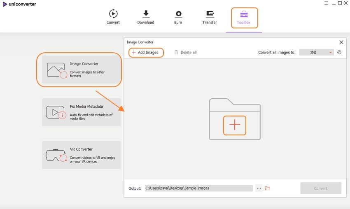This screenshot has height=209, width=350.
Task: Click the output path text field
Action: (x=198, y=188)
